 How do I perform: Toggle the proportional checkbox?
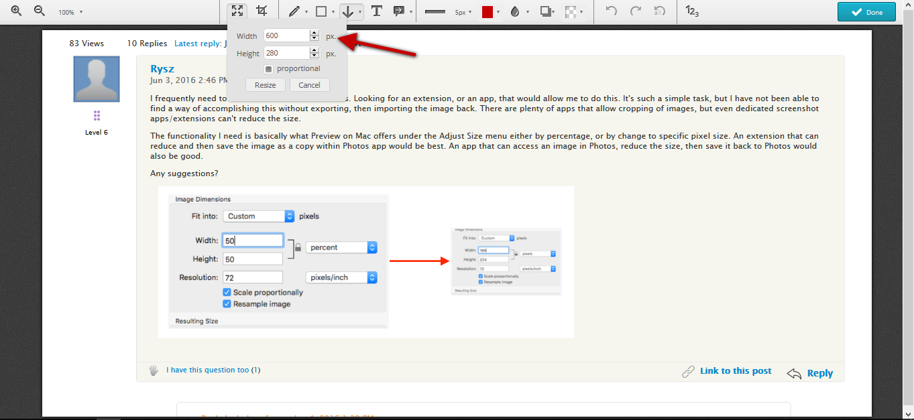pos(268,69)
